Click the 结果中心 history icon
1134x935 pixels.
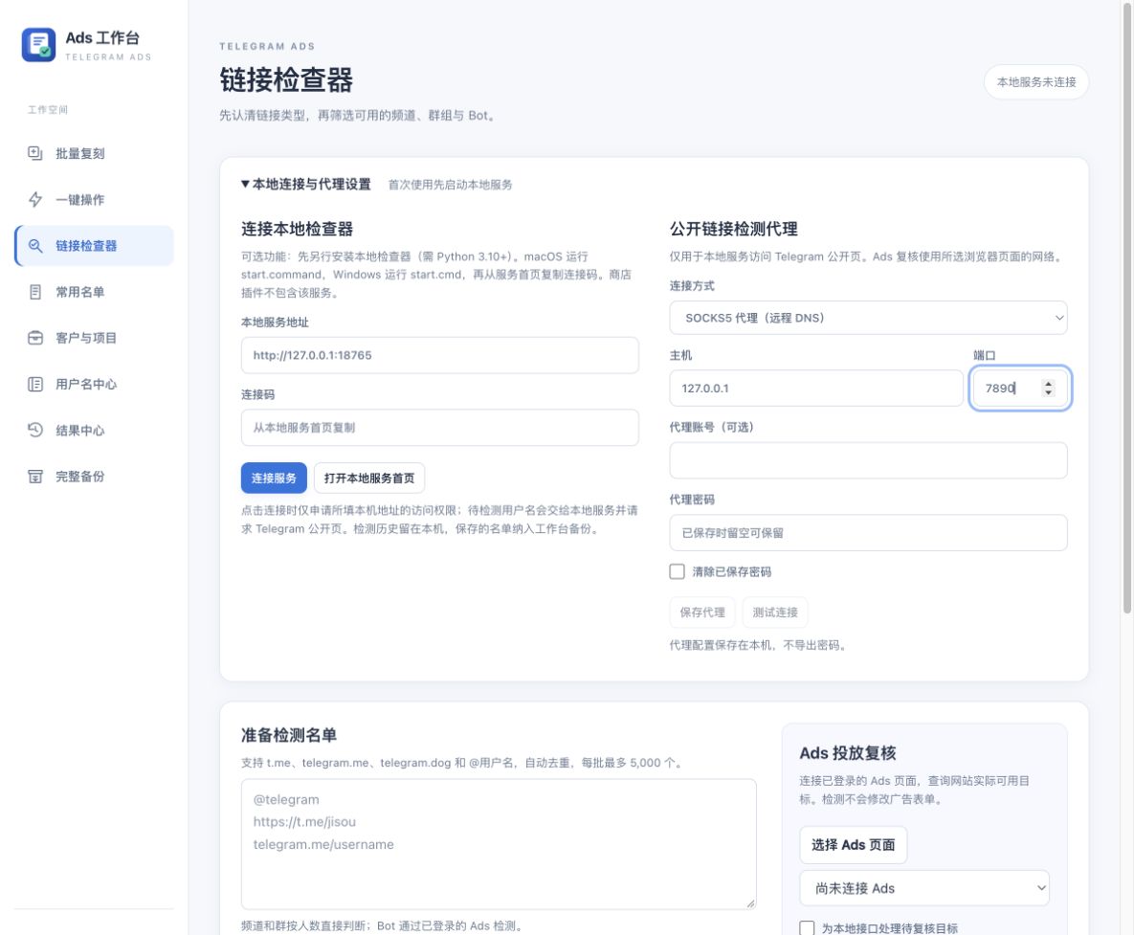point(34,431)
